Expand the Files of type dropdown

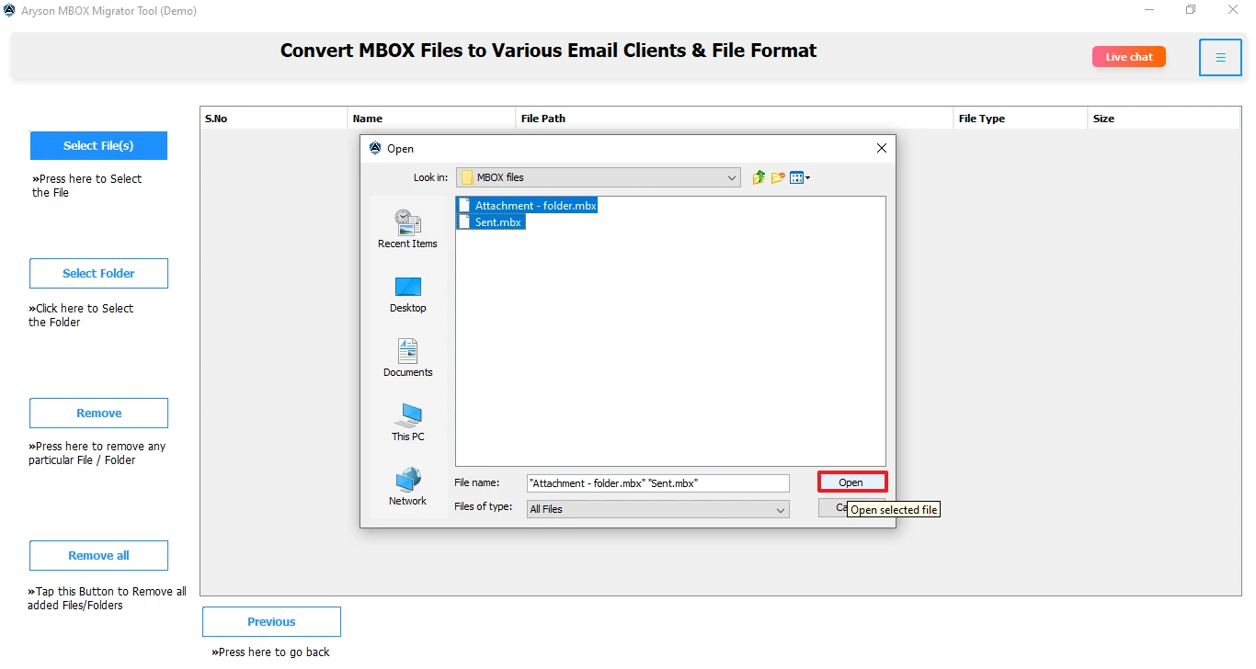click(781, 509)
